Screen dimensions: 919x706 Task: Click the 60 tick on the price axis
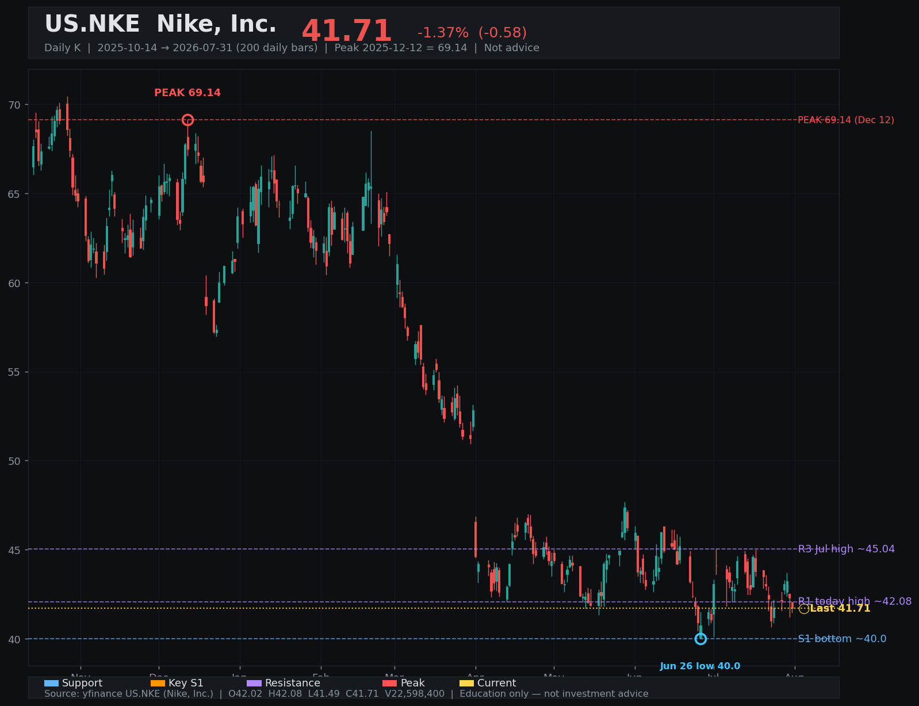tap(14, 283)
